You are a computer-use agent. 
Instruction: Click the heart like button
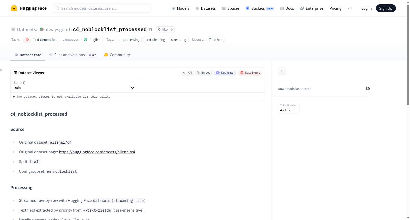(x=163, y=29)
